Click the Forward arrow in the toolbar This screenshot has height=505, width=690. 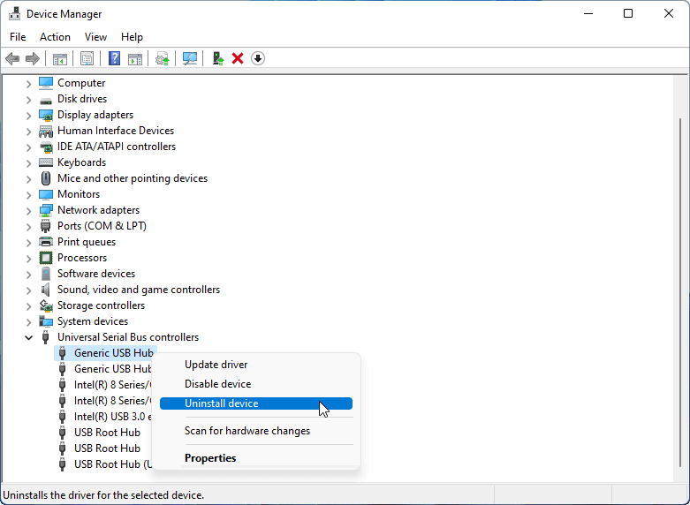(33, 58)
